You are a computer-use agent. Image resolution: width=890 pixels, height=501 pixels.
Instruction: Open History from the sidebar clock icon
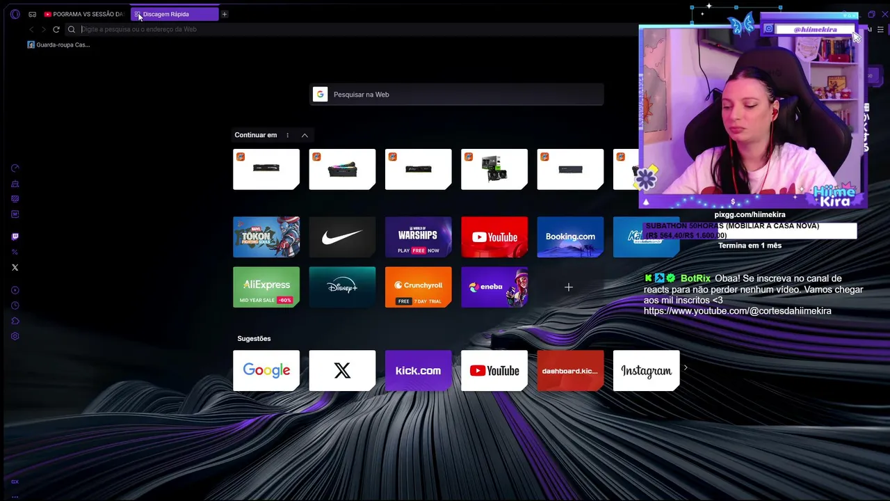click(15, 305)
